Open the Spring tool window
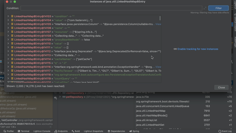Viewport: 236px width, 133px height. 134,131
